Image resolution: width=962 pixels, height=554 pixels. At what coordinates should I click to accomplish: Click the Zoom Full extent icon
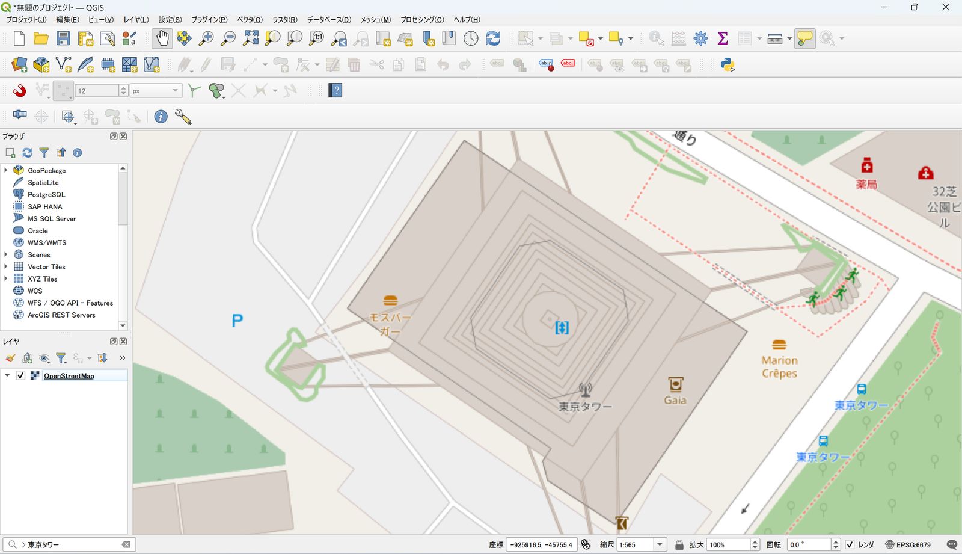251,38
